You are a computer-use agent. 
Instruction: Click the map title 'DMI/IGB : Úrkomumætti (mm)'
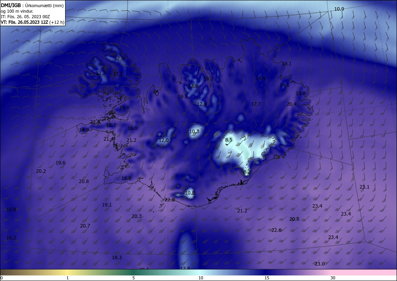coord(32,5)
